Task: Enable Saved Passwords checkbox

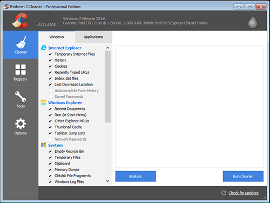Action: [50, 96]
